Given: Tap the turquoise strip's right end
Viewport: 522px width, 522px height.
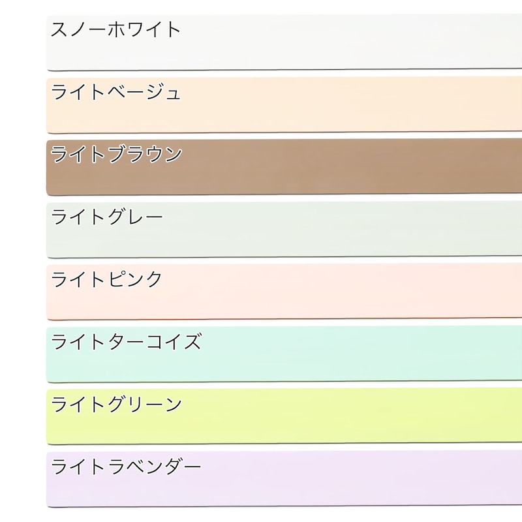Looking at the screenshot, I should pyautogui.click(x=514, y=353).
